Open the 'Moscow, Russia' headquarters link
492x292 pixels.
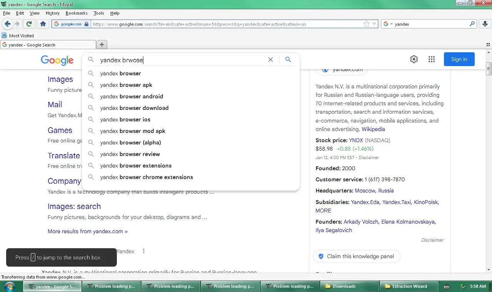[x=374, y=191]
